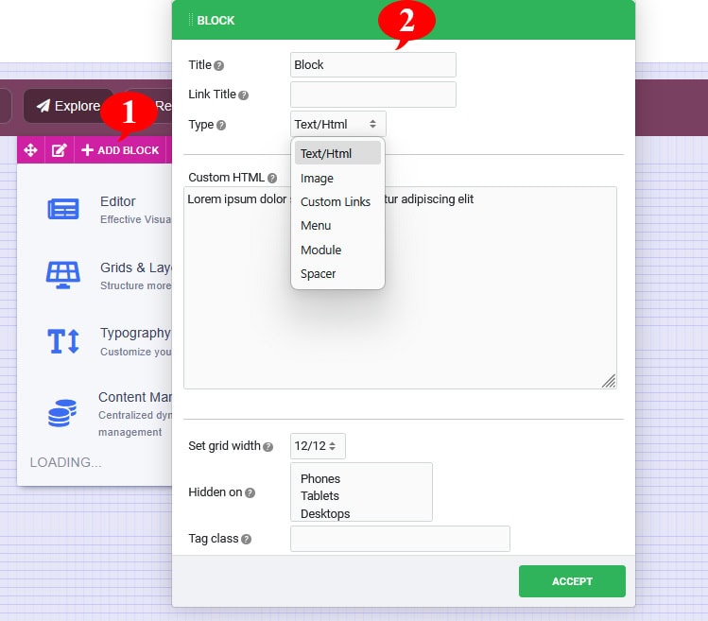Click the drag grip on BLOCK dialog header
Image resolution: width=708 pixels, height=621 pixels.
(x=191, y=20)
